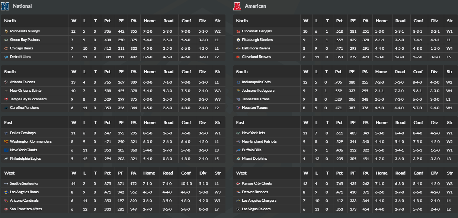Click the Cincinnati Bengals logo icon
This screenshot has width=458, height=218.
coord(238,31)
